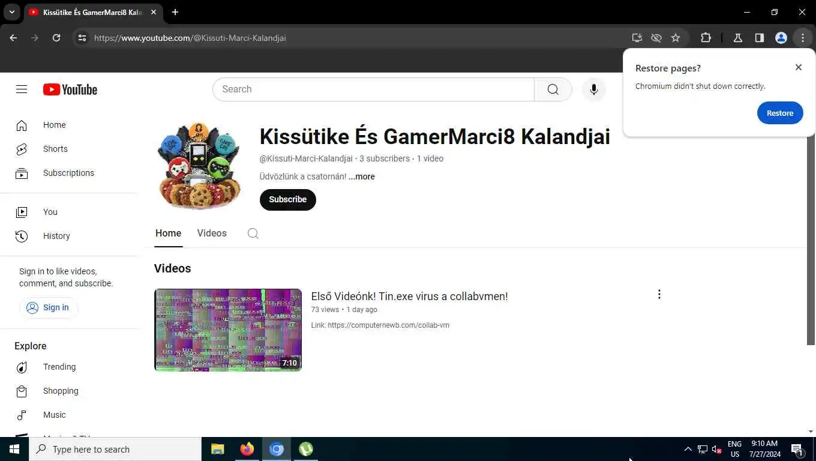
Task: Start voice search with microphone icon
Action: (593, 89)
